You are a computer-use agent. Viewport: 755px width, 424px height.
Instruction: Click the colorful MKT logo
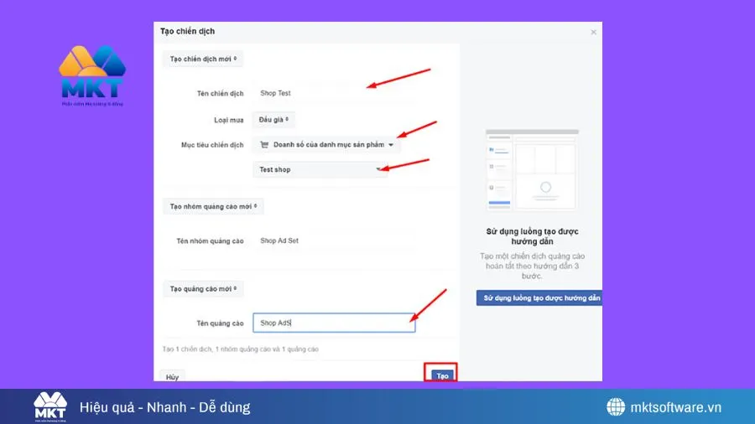coord(92,75)
